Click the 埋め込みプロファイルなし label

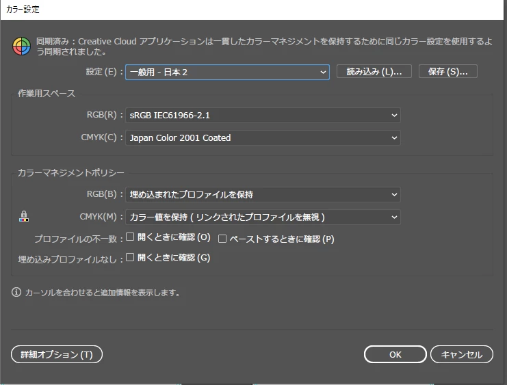[68, 259]
